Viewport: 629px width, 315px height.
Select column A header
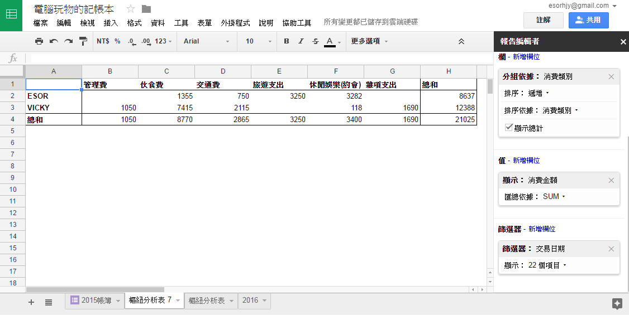[x=54, y=71]
